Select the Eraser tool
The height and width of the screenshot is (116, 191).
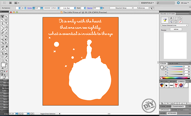point(6,33)
